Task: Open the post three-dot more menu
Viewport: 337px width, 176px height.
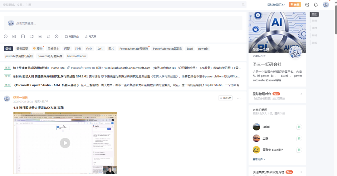Action: tap(239, 98)
